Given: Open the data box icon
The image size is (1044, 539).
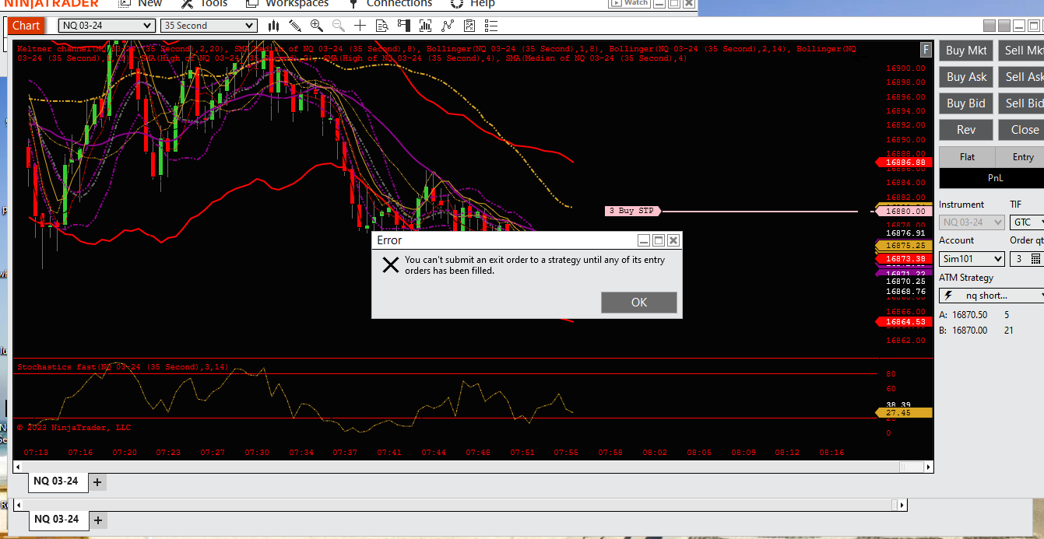Looking at the screenshot, I should pyautogui.click(x=381, y=26).
